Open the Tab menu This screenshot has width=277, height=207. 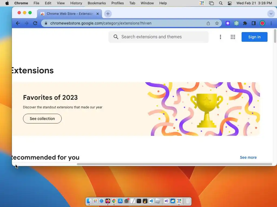[x=132, y=3]
